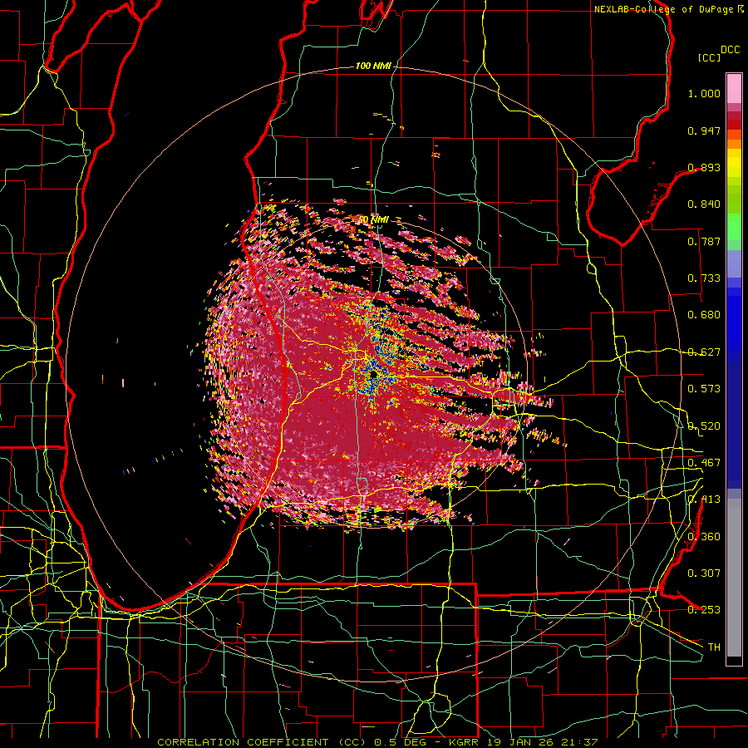Click the [CC] legend unit label
Image resolution: width=748 pixels, height=748 pixels.
[x=710, y=57]
